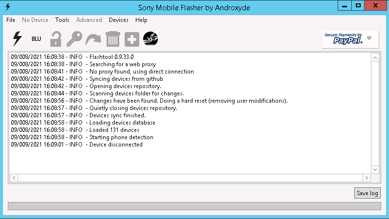Click 'Syncing devices from github' log line
389x219 pixels.
click(x=87, y=79)
